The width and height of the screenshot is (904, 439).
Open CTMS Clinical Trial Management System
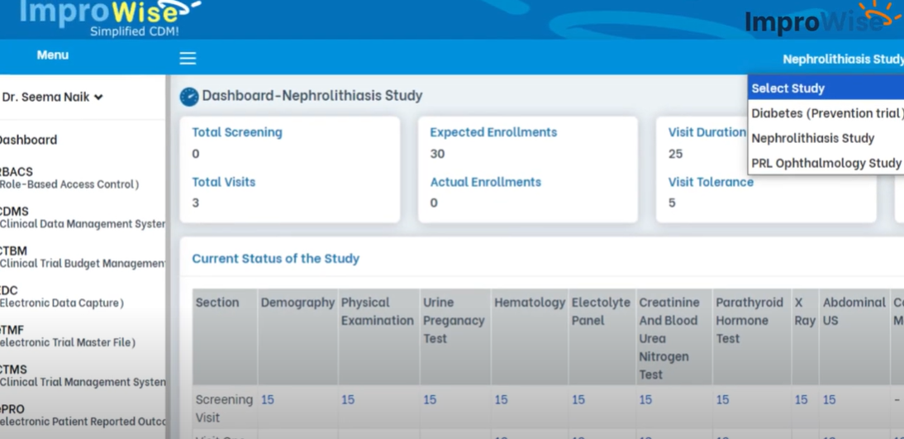[83, 375]
